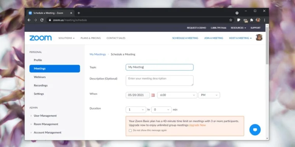Select Recordings in the sidebar
This screenshot has height=147, width=295.
(41, 85)
